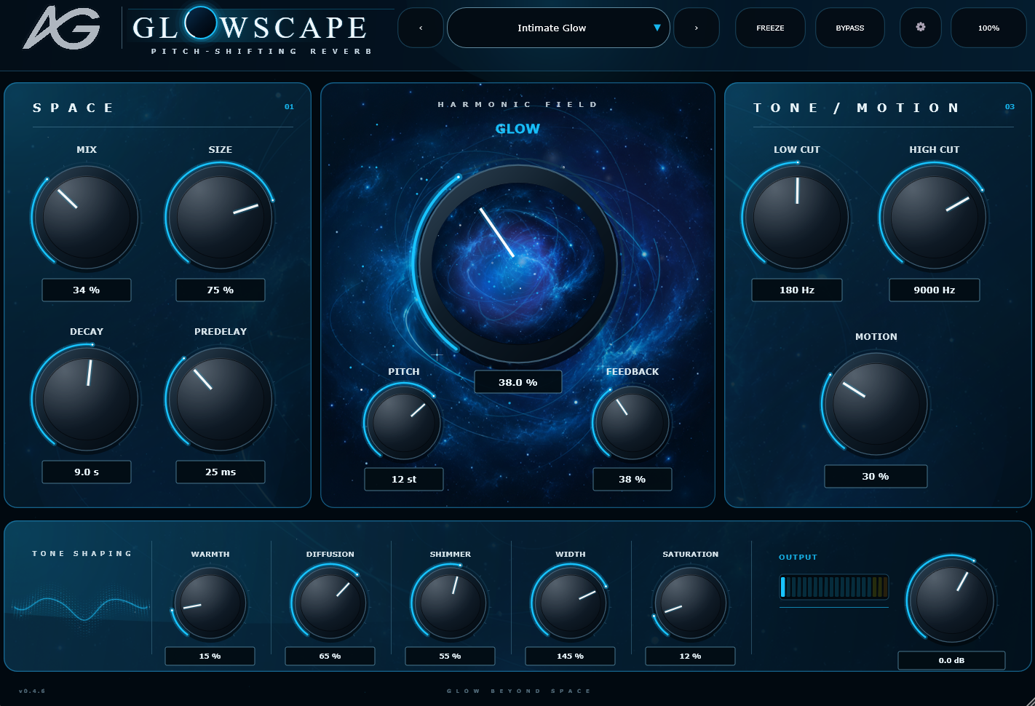The height and width of the screenshot is (706, 1035).
Task: Click the WARMTH knob
Action: (x=210, y=603)
